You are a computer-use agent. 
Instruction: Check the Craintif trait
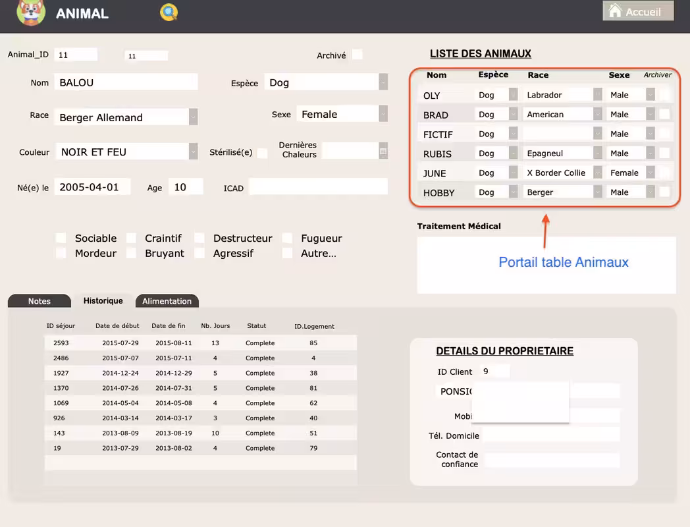click(x=131, y=238)
